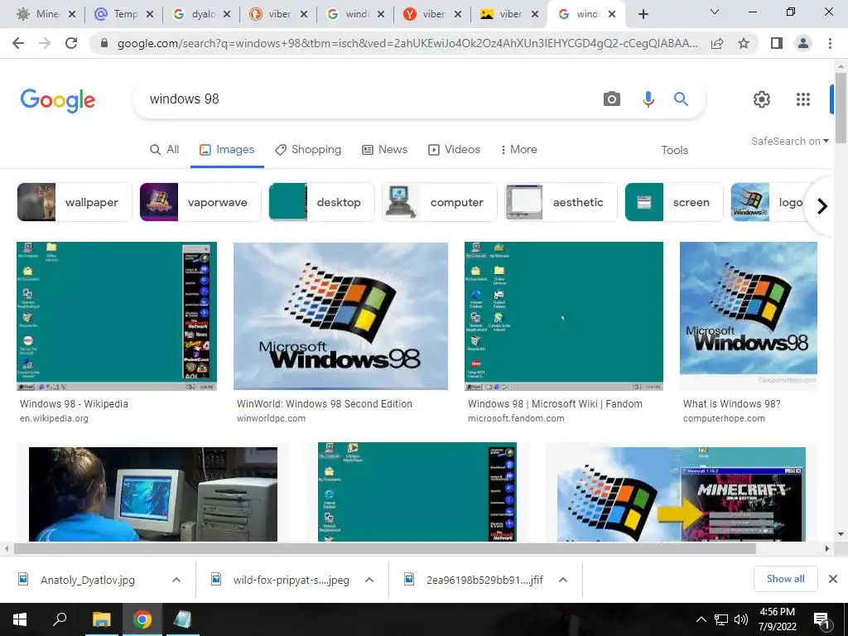Open the woman at old computer thumbnail
848x636 pixels.
pos(153,494)
